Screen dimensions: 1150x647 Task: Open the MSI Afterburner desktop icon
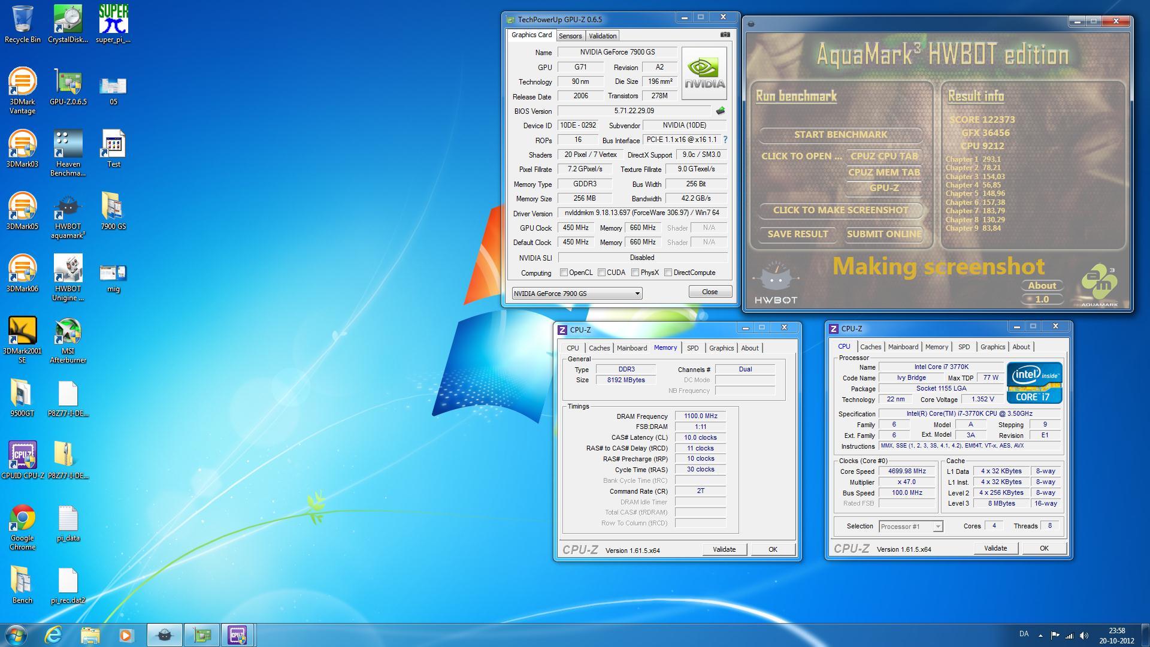coord(68,340)
